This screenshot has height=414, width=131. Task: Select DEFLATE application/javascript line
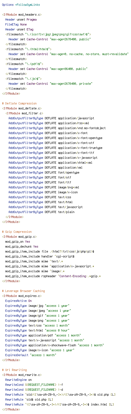coord(51,118)
